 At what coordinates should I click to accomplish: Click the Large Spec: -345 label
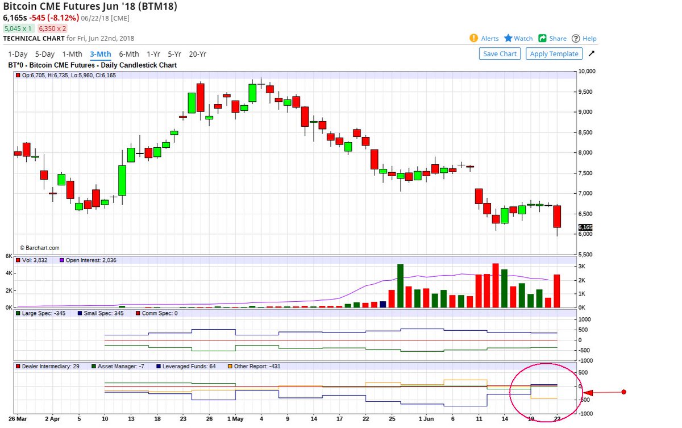point(44,313)
